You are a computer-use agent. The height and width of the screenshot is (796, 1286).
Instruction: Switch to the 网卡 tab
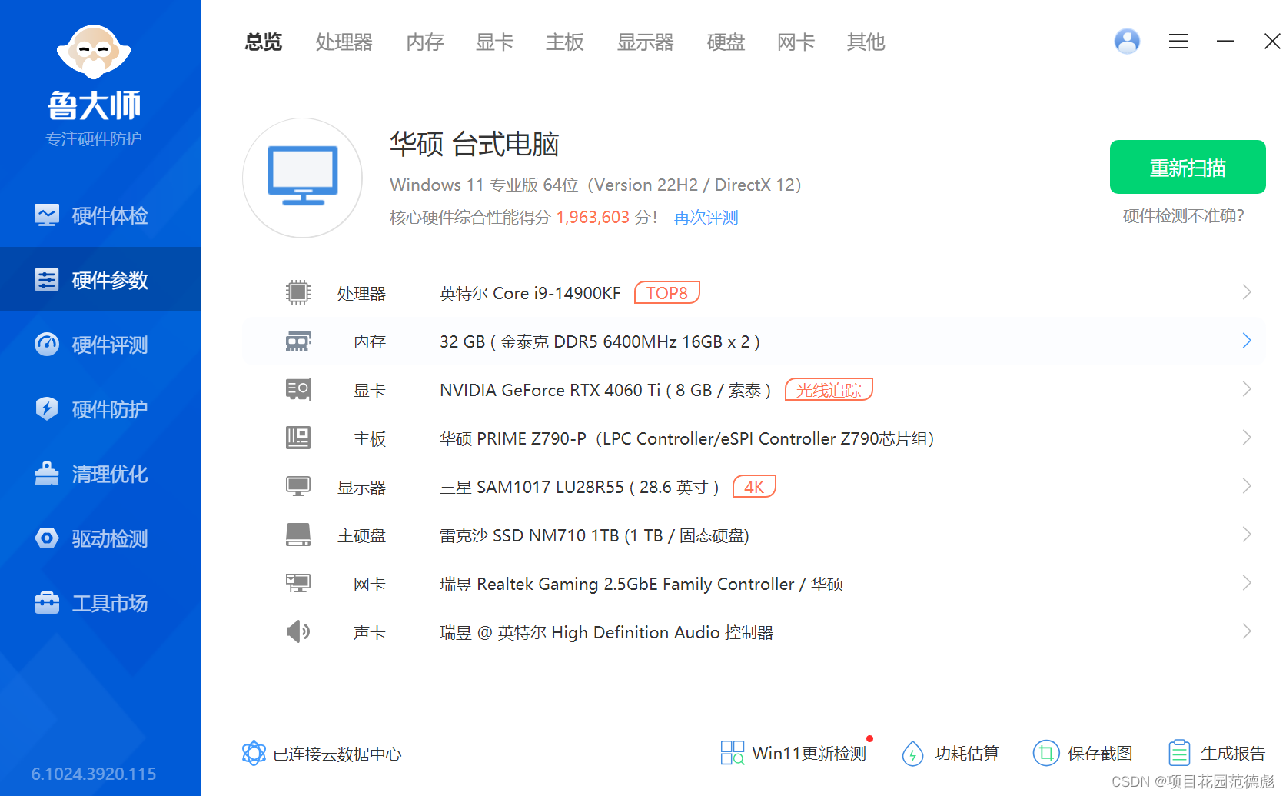(x=796, y=42)
